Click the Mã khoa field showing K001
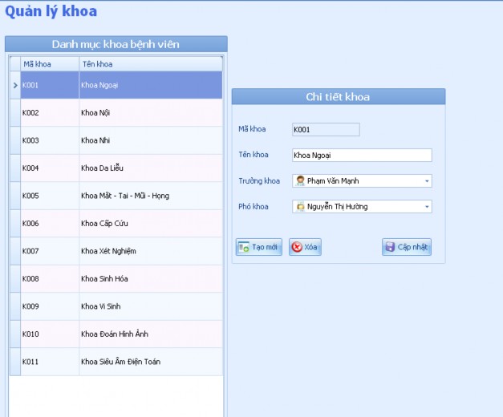Screen dimensions: 503x417 point(326,129)
